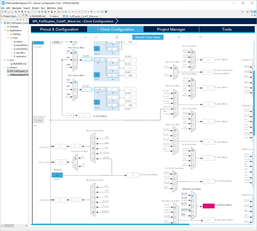Open Project Explorer view menu dots

[x=26, y=20]
